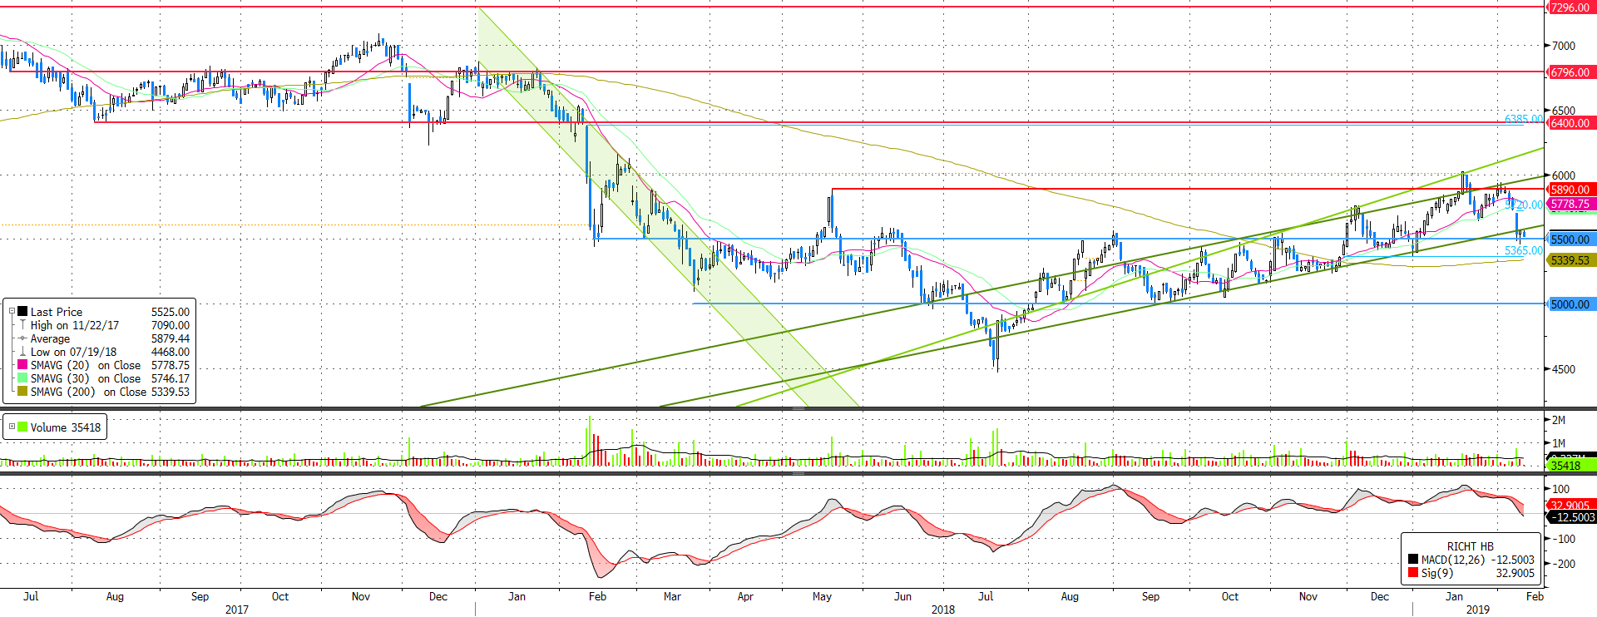This screenshot has height=617, width=1597.
Task: Click the 6796.00 red price tag
Action: [1570, 72]
